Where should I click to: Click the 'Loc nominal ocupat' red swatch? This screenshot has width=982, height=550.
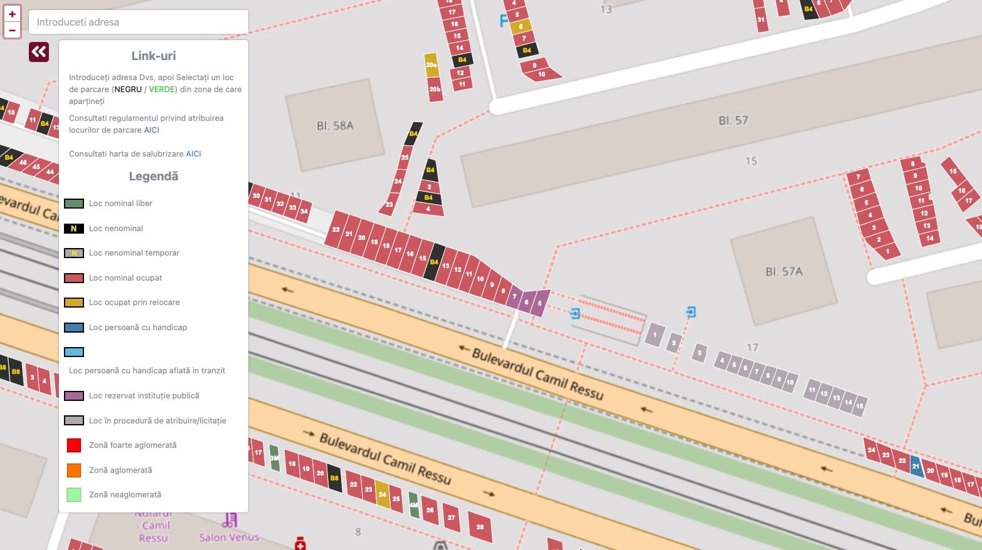click(74, 278)
